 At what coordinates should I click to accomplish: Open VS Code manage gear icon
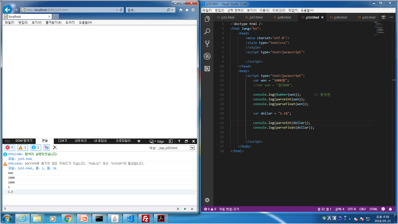(x=207, y=200)
